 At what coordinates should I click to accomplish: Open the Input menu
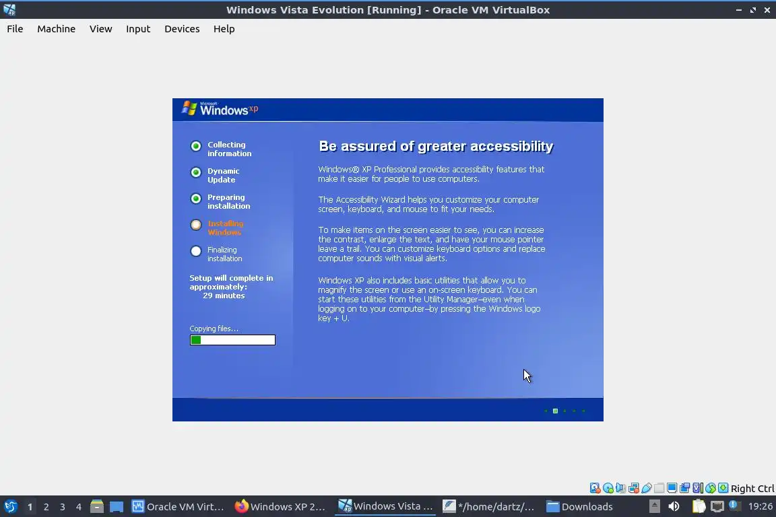tap(138, 29)
